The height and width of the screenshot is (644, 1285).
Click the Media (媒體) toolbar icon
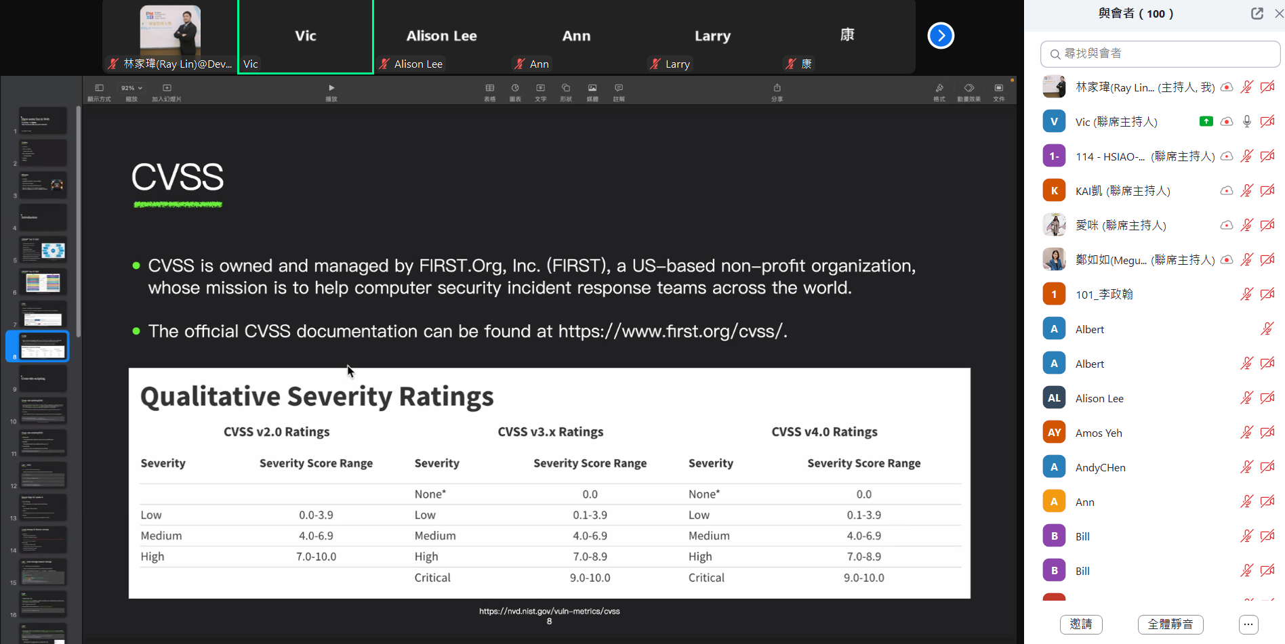[x=592, y=89]
